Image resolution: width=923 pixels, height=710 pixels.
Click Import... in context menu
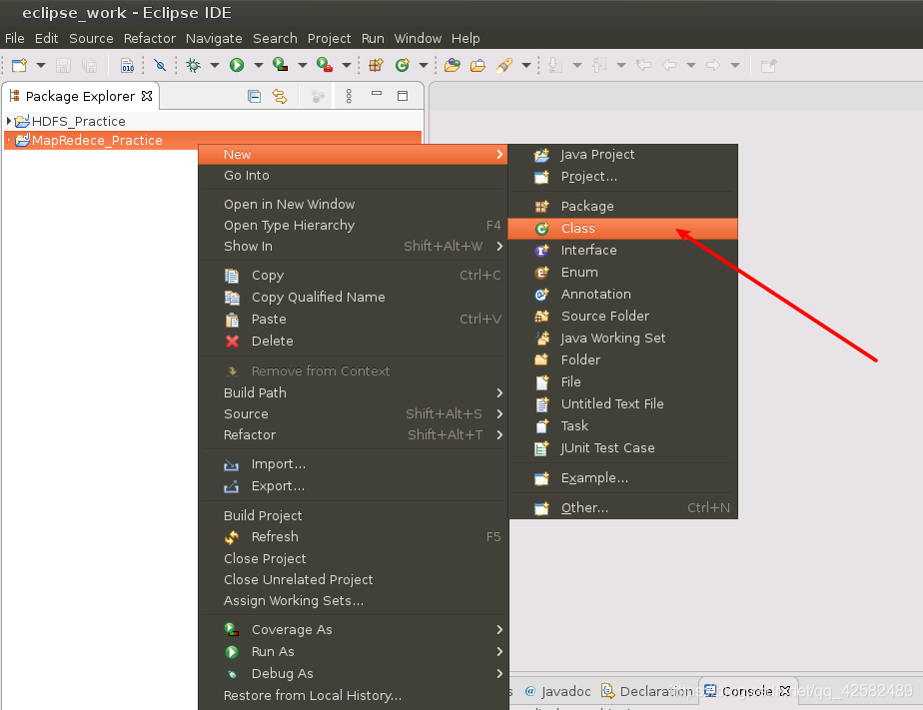click(354, 464)
